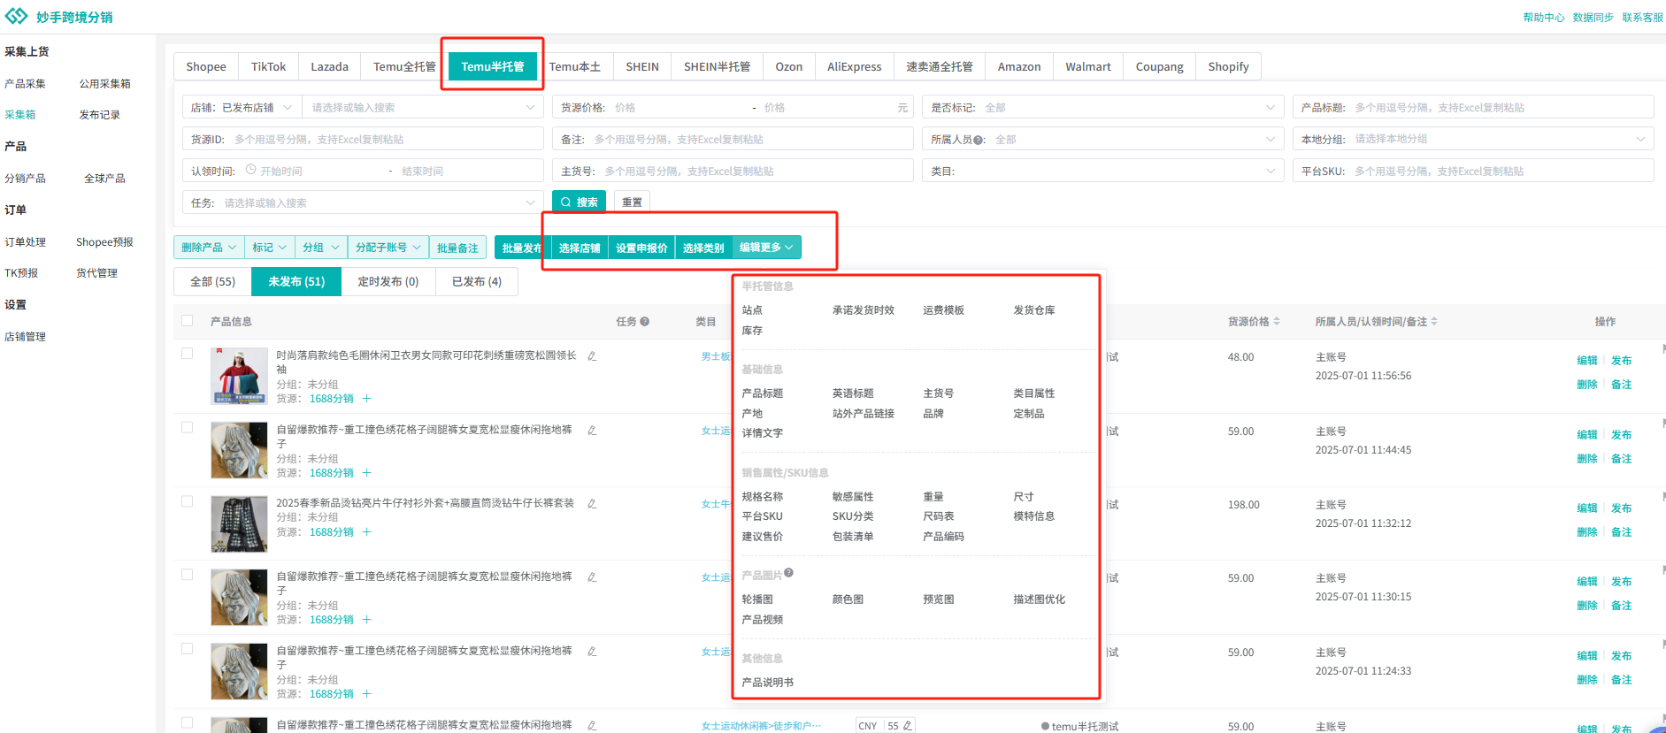1666x733 pixels.
Task: Click the clock icon in 认领时间 field
Action: [x=250, y=170]
